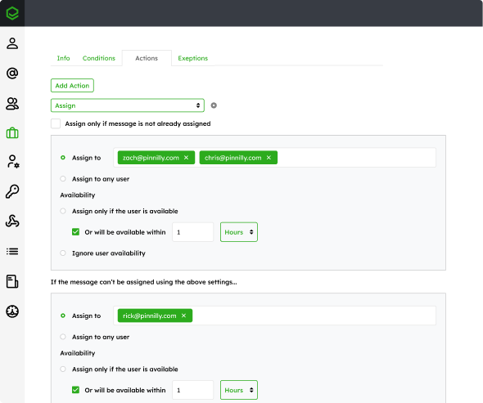Image resolution: width=483 pixels, height=403 pixels.
Task: Open the user with gear settings icon
Action: pyautogui.click(x=12, y=162)
